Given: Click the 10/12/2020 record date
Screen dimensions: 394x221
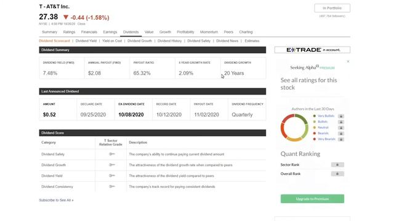Looking at the screenshot, I should [x=169, y=115].
